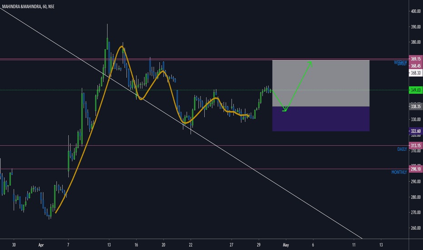423x250 pixels.
Task: Click the 22 date label on time axis
Action: 191,245
